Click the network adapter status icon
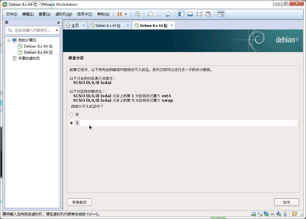The image size is (306, 219). (266, 214)
